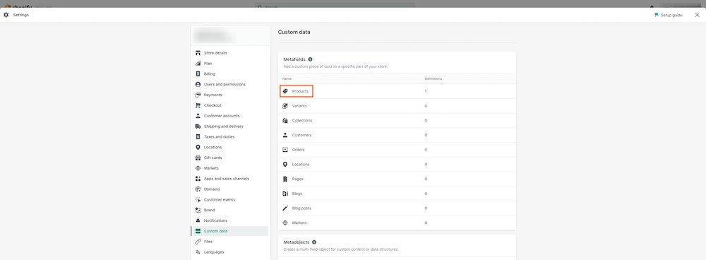Image resolution: width=706 pixels, height=260 pixels.
Task: Click the Blog posts pencil icon
Action: pos(285,208)
